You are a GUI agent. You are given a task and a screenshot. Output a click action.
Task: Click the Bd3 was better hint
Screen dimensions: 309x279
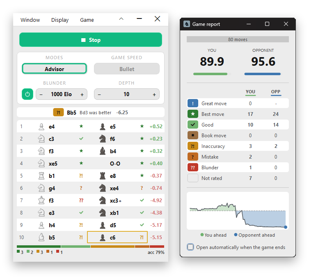tap(95, 113)
